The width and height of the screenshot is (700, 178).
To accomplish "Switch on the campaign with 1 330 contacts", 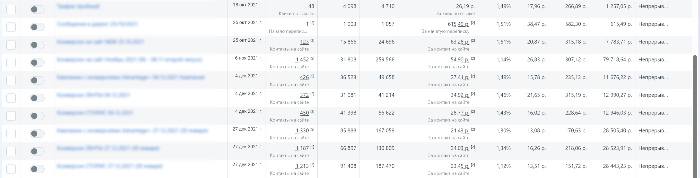I will (37, 133).
